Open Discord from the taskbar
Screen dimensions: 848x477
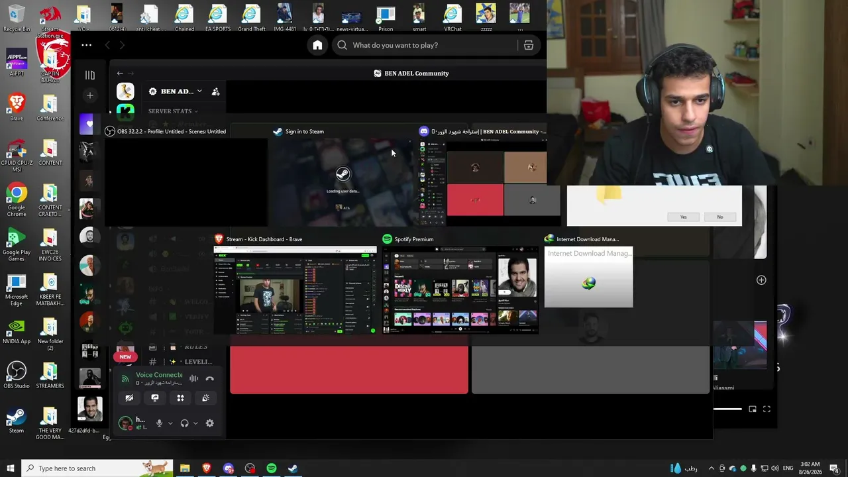point(229,468)
